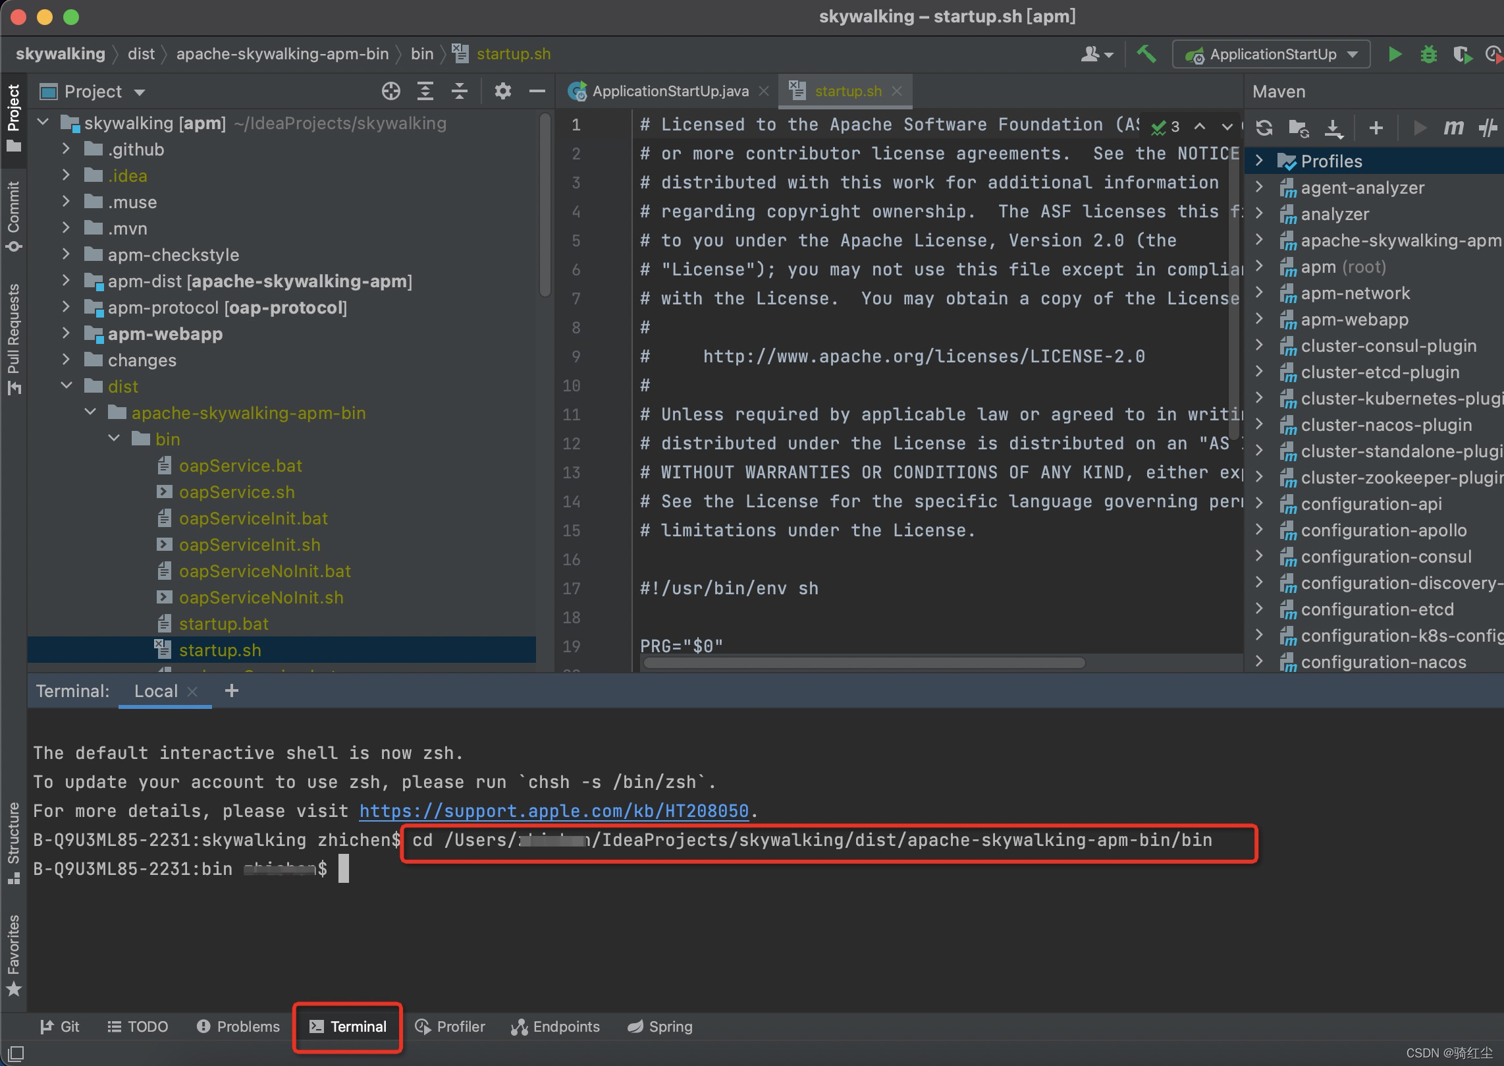Expand the apm-webapp folder in Project tree
Screen dimensions: 1504x1066
point(66,333)
